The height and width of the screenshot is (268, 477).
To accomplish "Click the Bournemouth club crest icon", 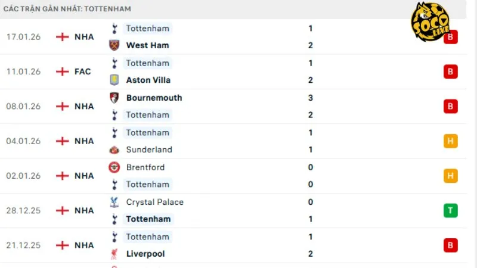I will [114, 98].
